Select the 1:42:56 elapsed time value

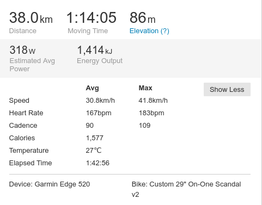click(x=98, y=163)
